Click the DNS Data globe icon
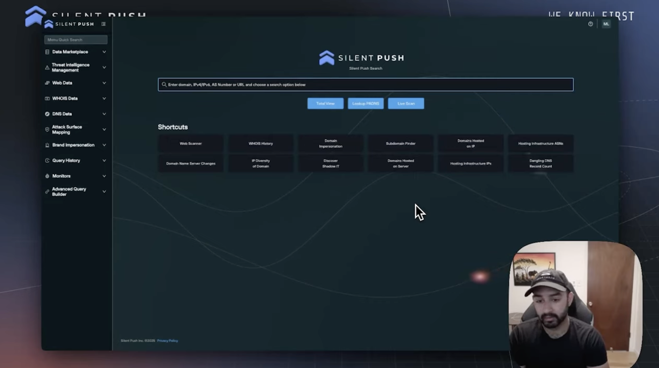The image size is (659, 368). pyautogui.click(x=47, y=114)
